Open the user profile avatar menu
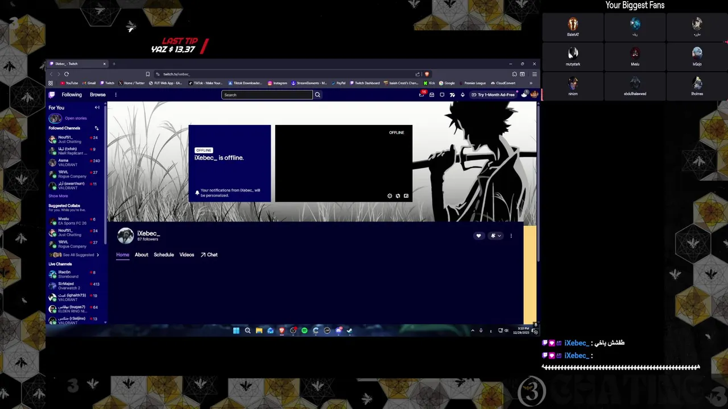The width and height of the screenshot is (728, 409). 534,94
